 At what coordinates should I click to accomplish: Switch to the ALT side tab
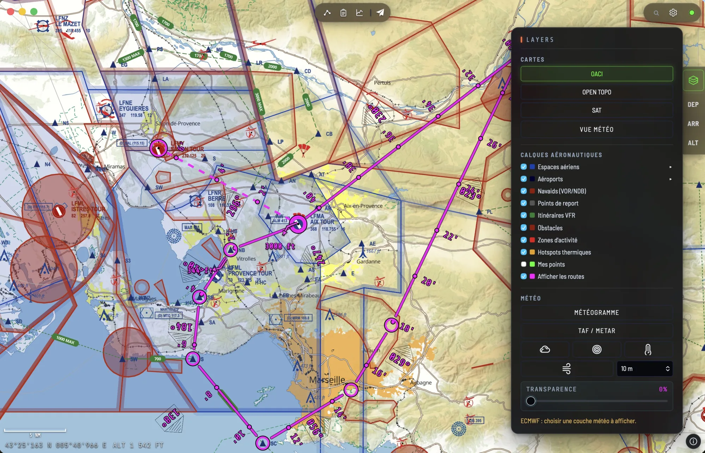click(693, 143)
